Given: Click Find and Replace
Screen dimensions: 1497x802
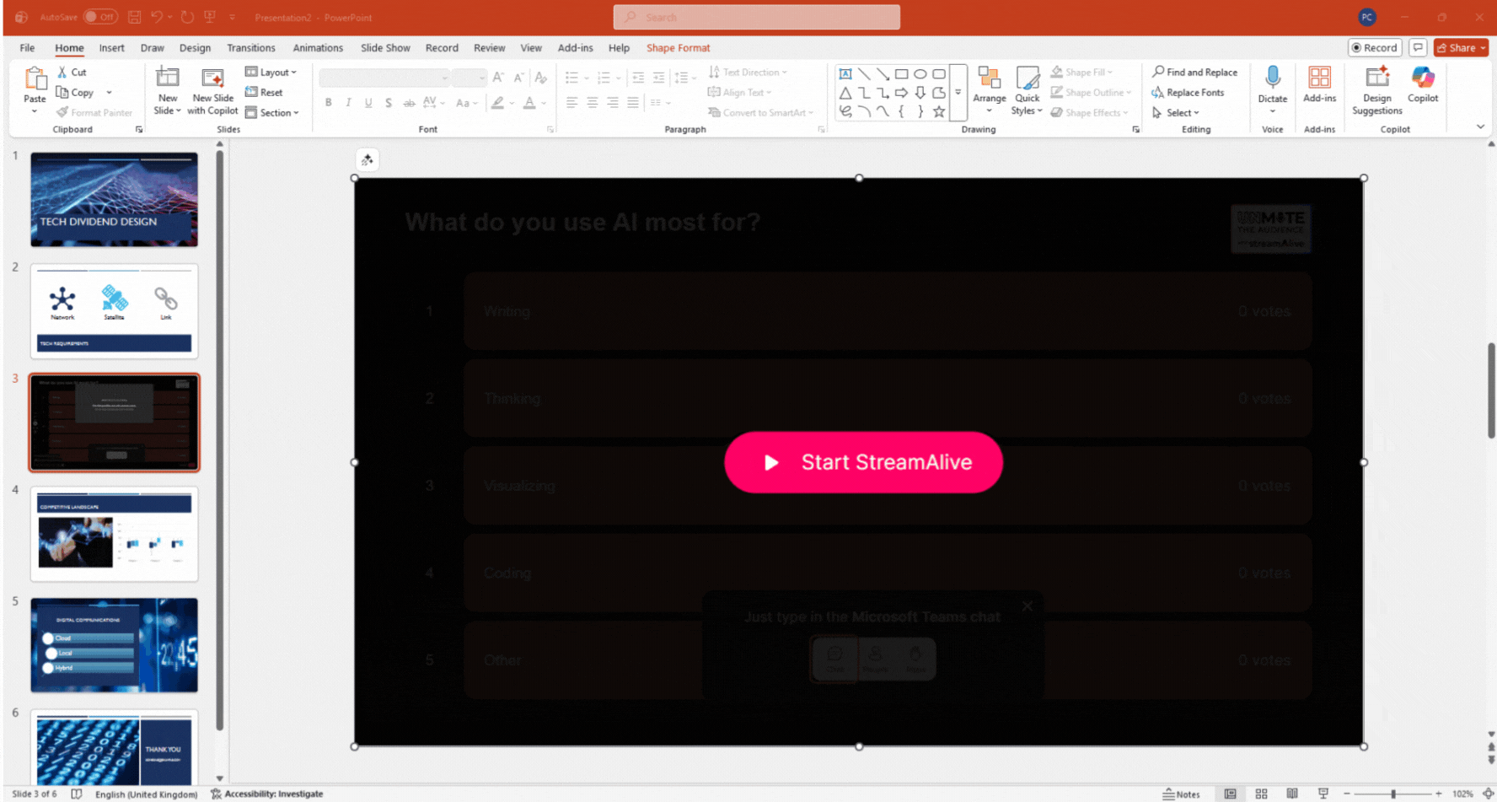Looking at the screenshot, I should click(1194, 73).
